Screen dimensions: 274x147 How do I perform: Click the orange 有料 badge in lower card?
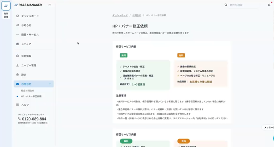[183, 141]
